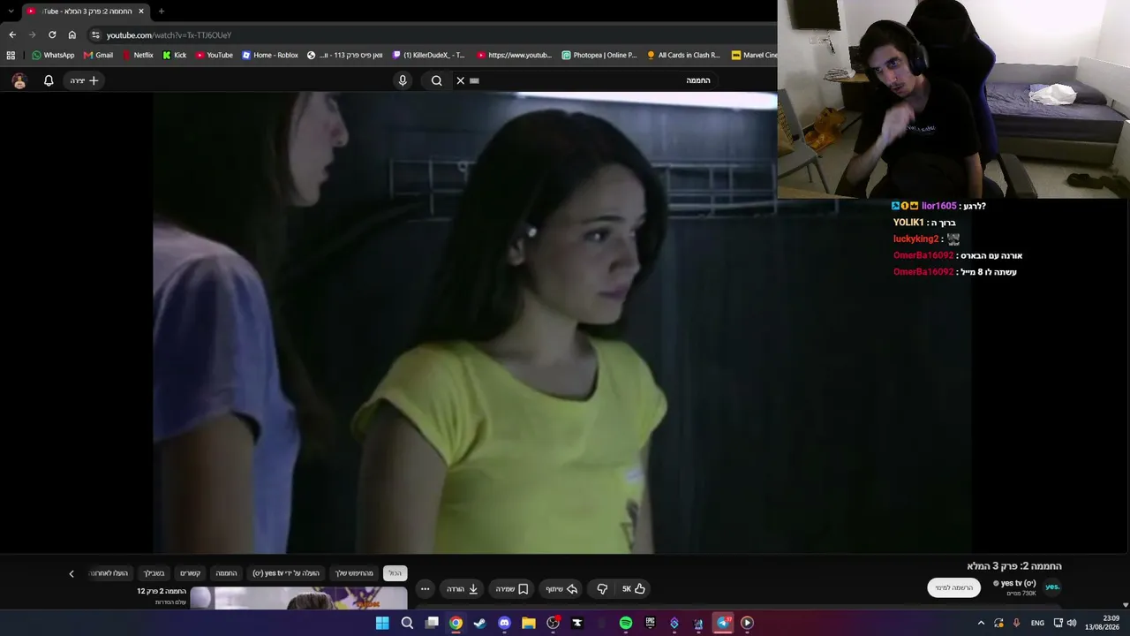This screenshot has height=636, width=1130.
Task: Select the 'קשורים' filter chip
Action: 191,573
